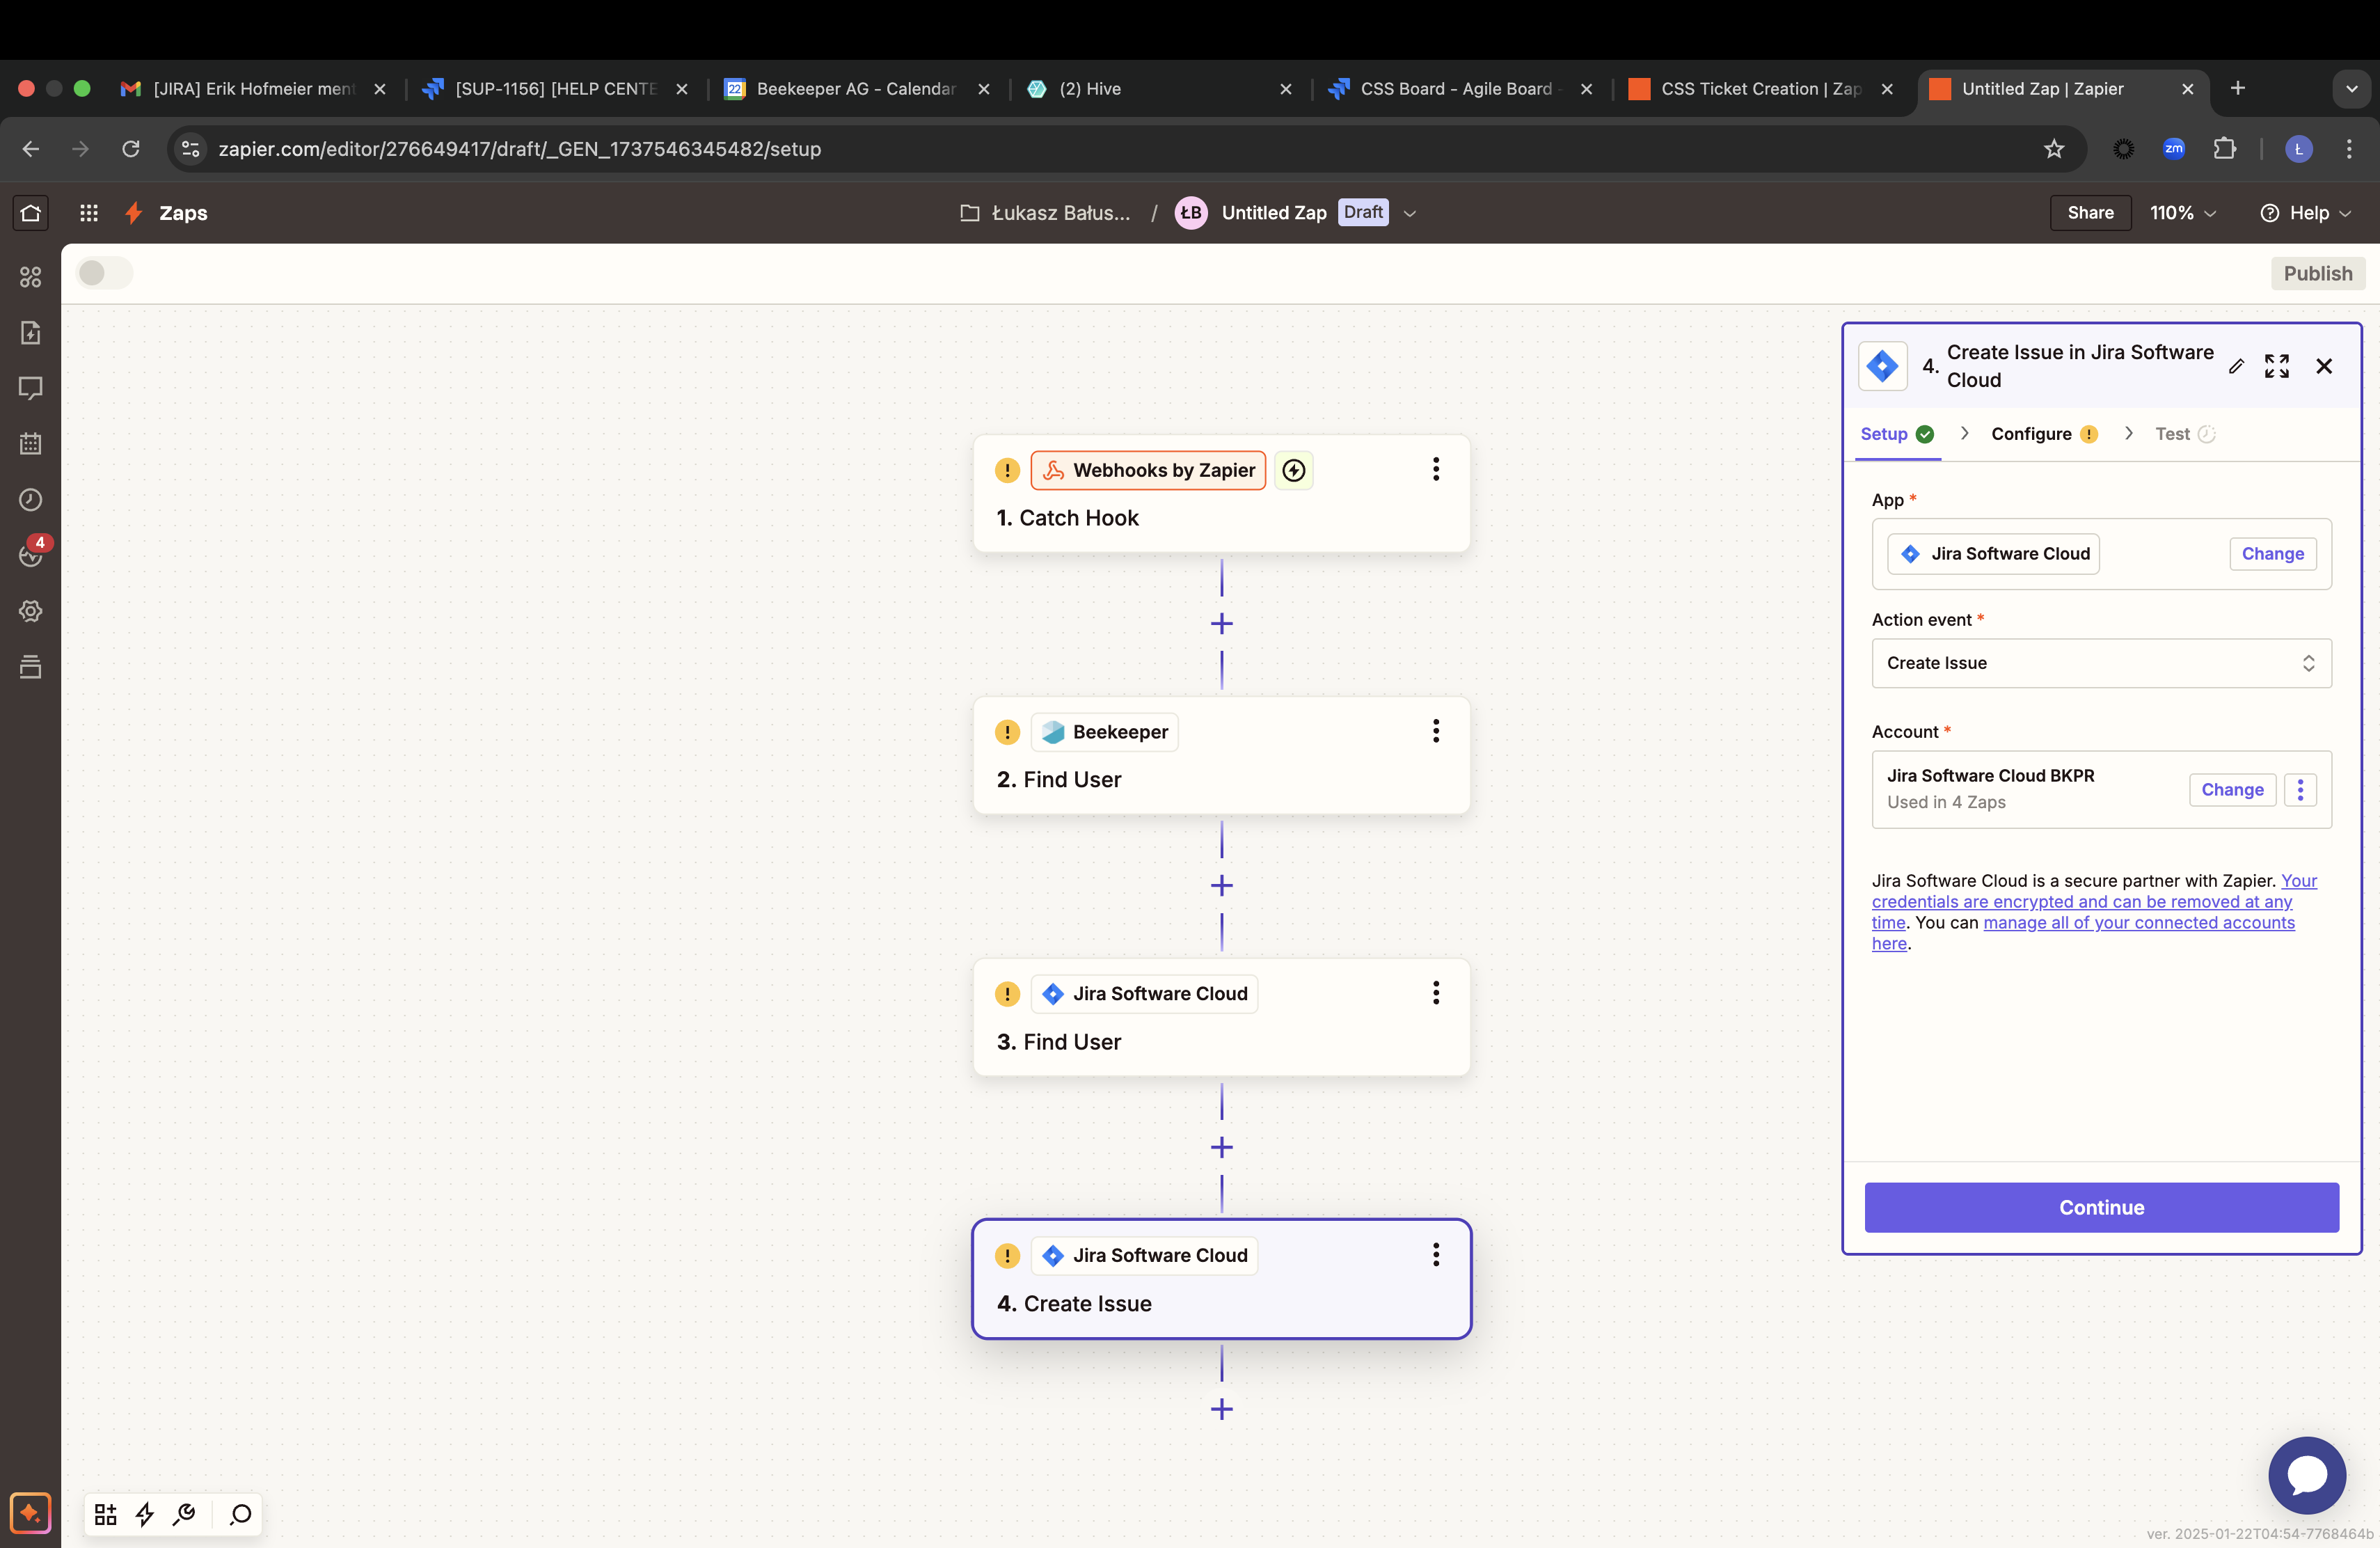Bookmark this page with the star icon
Screen dimensions: 2380x1548
pos(2054,149)
